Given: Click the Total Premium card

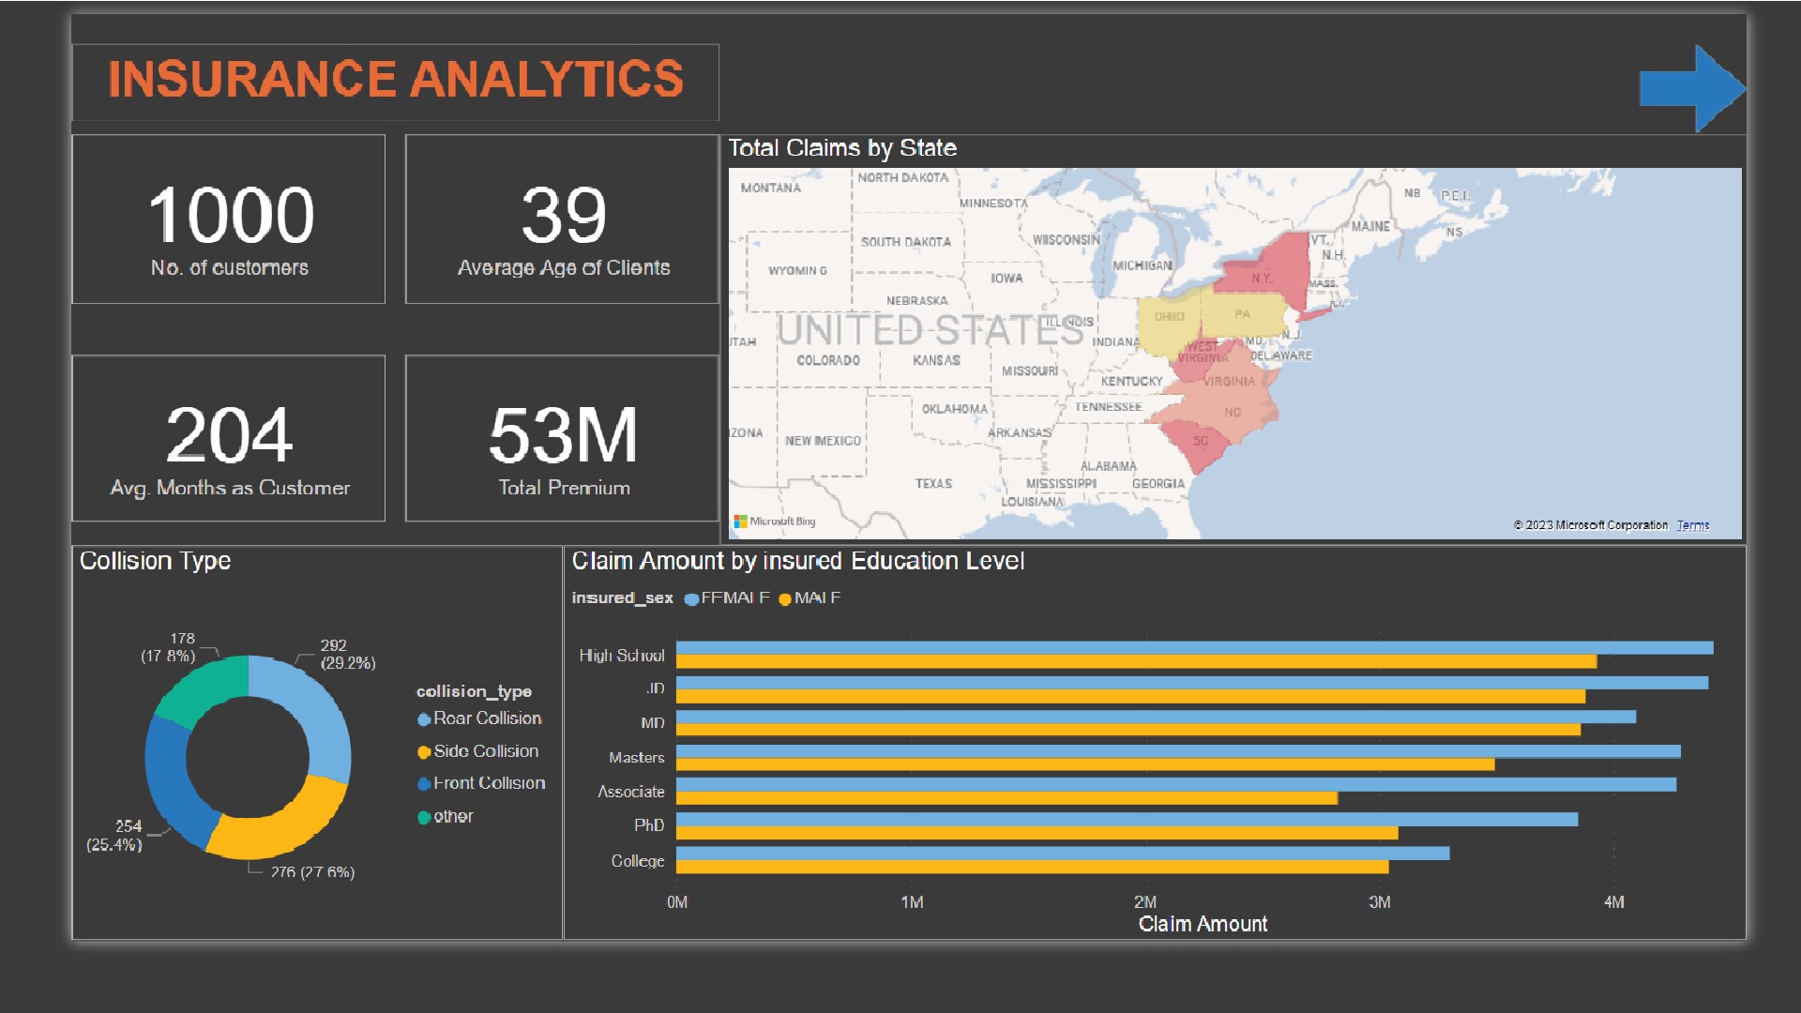Looking at the screenshot, I should pyautogui.click(x=562, y=438).
